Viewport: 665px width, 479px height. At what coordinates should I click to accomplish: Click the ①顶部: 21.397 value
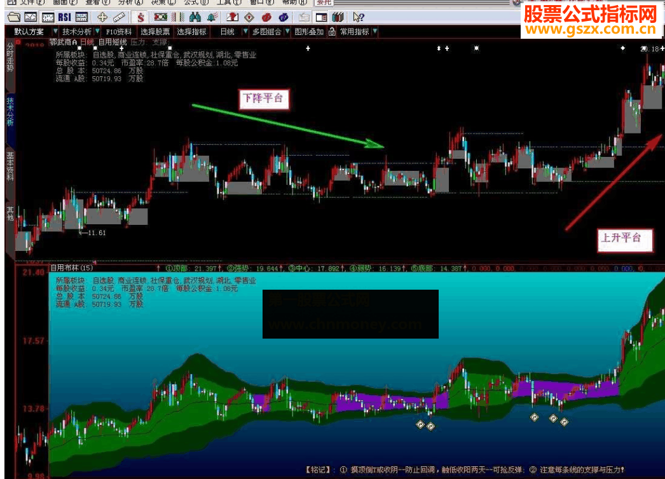click(193, 268)
